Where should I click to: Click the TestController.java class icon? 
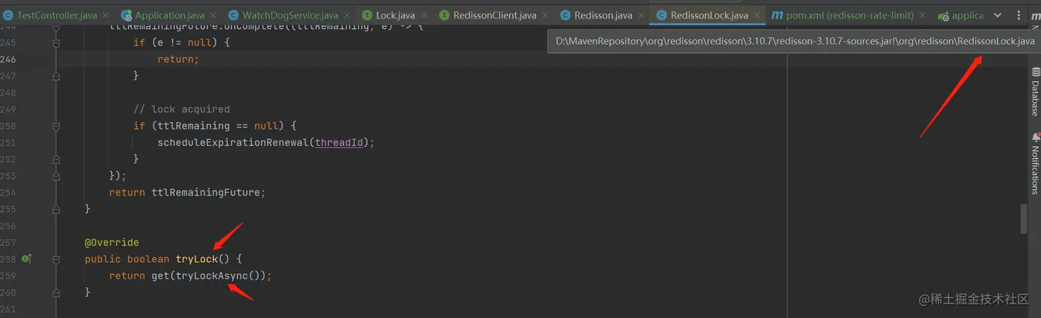8,15
